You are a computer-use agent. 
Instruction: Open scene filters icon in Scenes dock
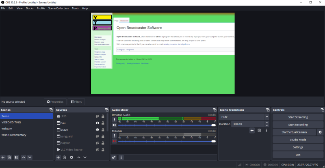pos(16,157)
